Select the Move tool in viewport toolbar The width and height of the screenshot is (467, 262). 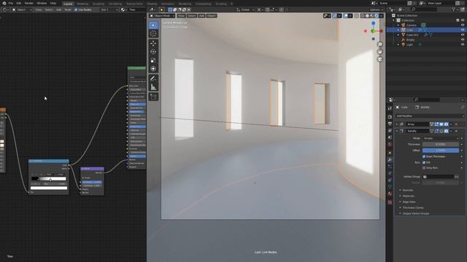(x=153, y=44)
